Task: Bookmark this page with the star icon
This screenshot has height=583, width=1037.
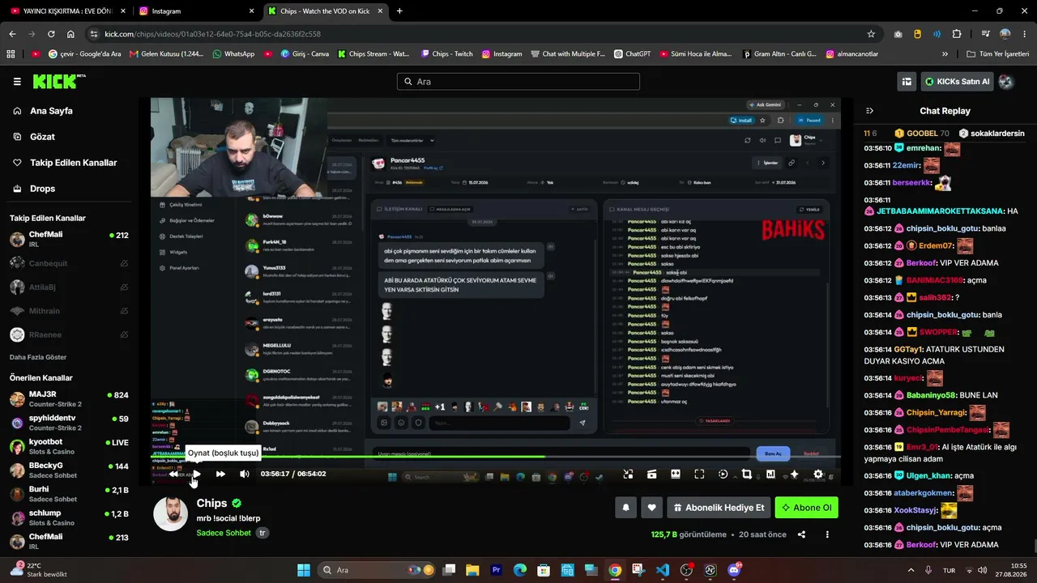Action: pos(871,34)
